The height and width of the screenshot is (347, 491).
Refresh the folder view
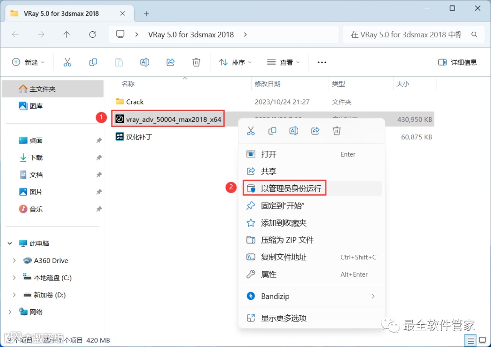(92, 35)
